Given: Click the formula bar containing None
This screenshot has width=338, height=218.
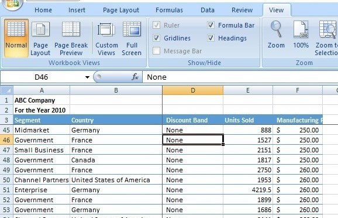Looking at the screenshot, I should [240, 77].
